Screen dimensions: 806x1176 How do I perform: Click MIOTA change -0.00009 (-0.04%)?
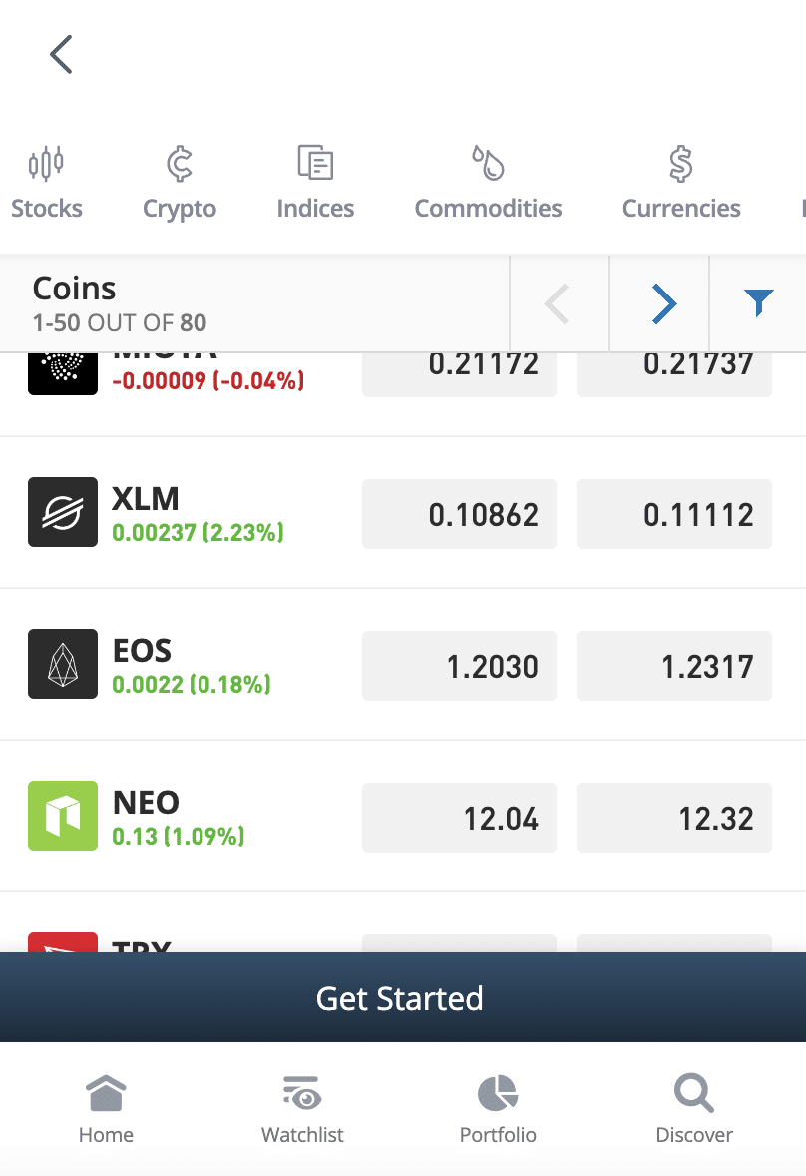coord(208,381)
